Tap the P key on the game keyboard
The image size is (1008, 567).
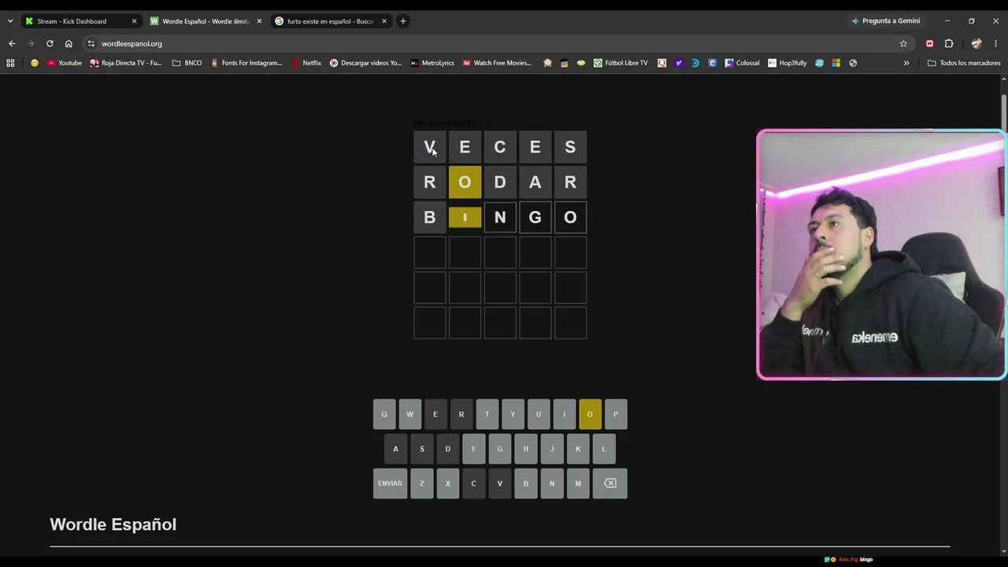coord(616,414)
